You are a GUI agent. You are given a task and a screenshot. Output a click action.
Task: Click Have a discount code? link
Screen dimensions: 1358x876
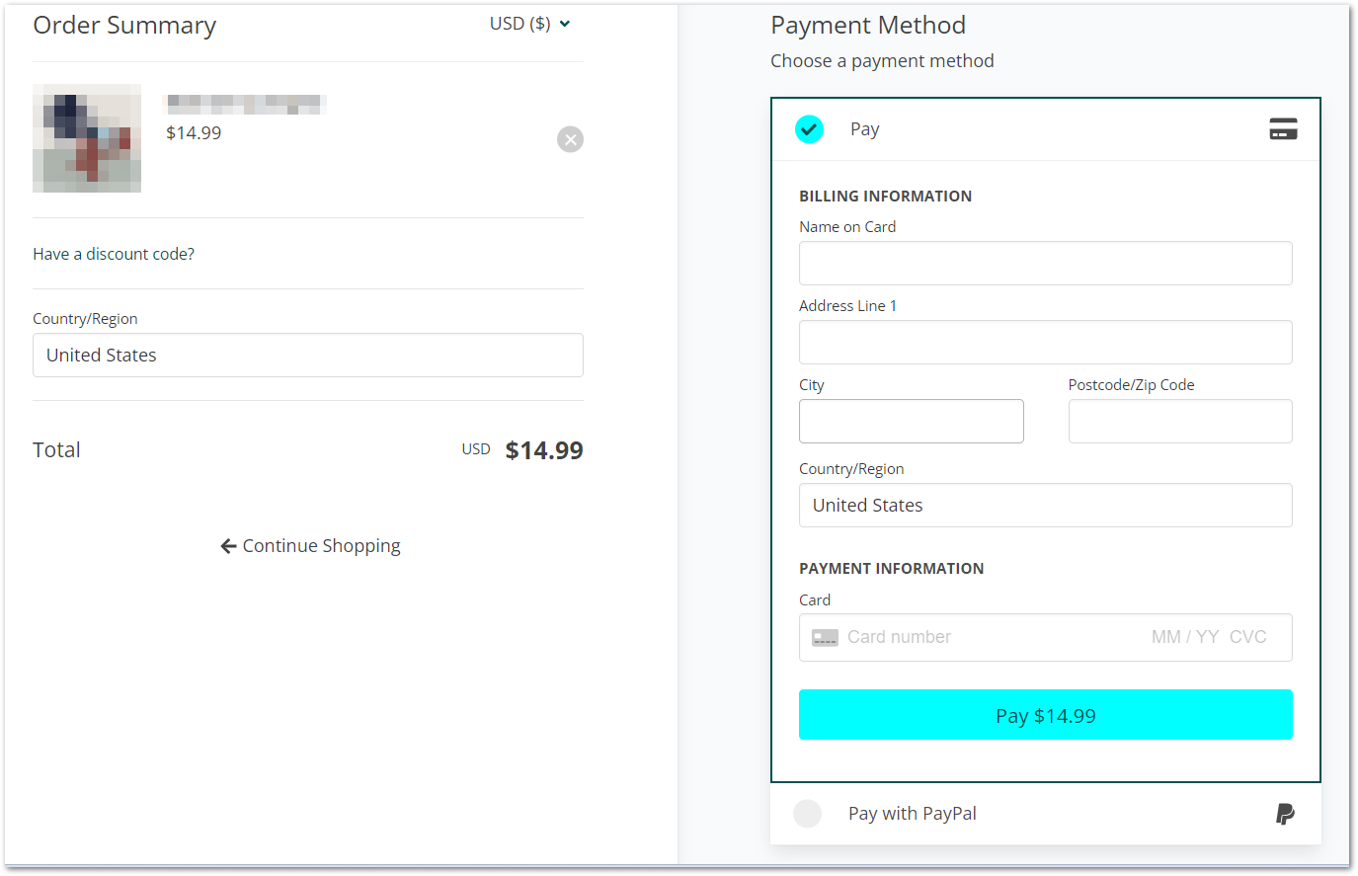(x=114, y=254)
